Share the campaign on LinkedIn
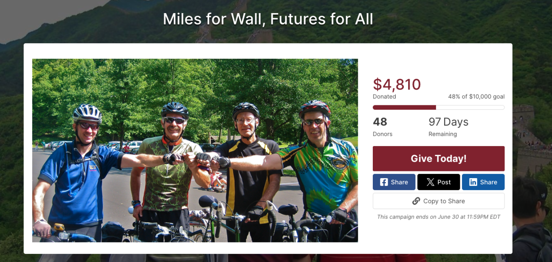The height and width of the screenshot is (262, 552). click(x=483, y=182)
